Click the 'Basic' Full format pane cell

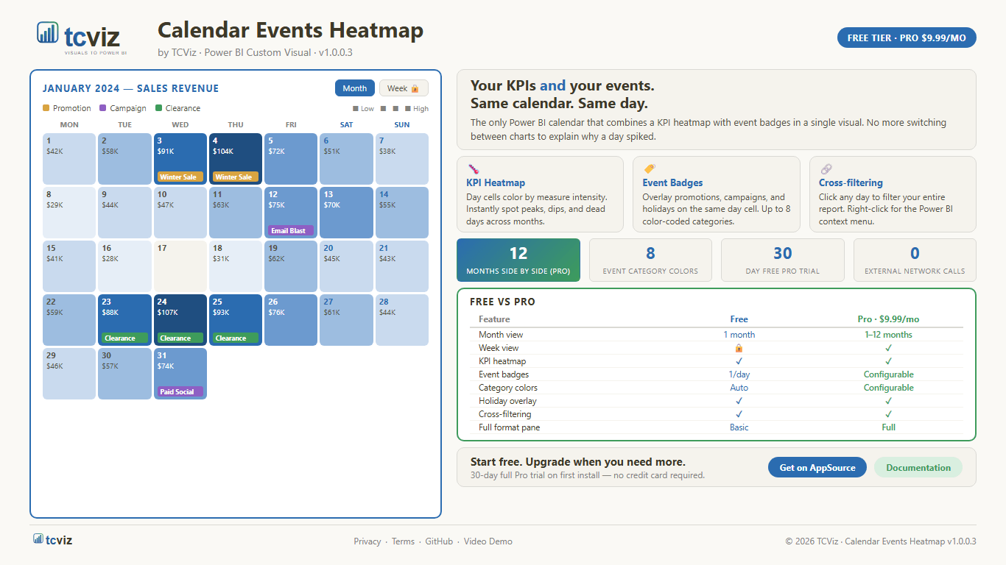[739, 427]
